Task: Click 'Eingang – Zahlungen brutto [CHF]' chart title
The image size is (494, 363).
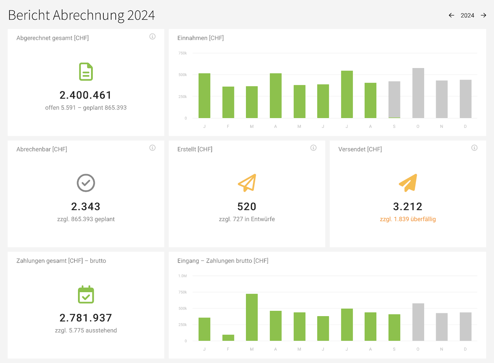Action: point(223,261)
